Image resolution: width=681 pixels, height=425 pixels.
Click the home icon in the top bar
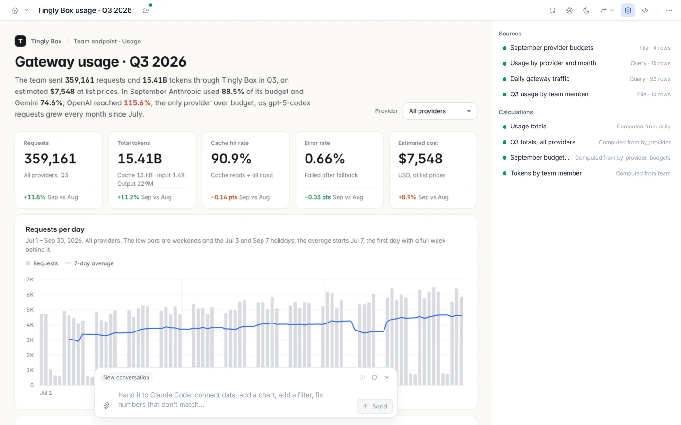point(15,10)
